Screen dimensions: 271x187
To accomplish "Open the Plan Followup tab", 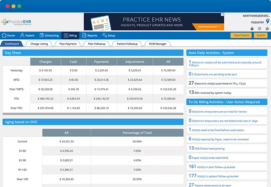I will tap(96, 44).
